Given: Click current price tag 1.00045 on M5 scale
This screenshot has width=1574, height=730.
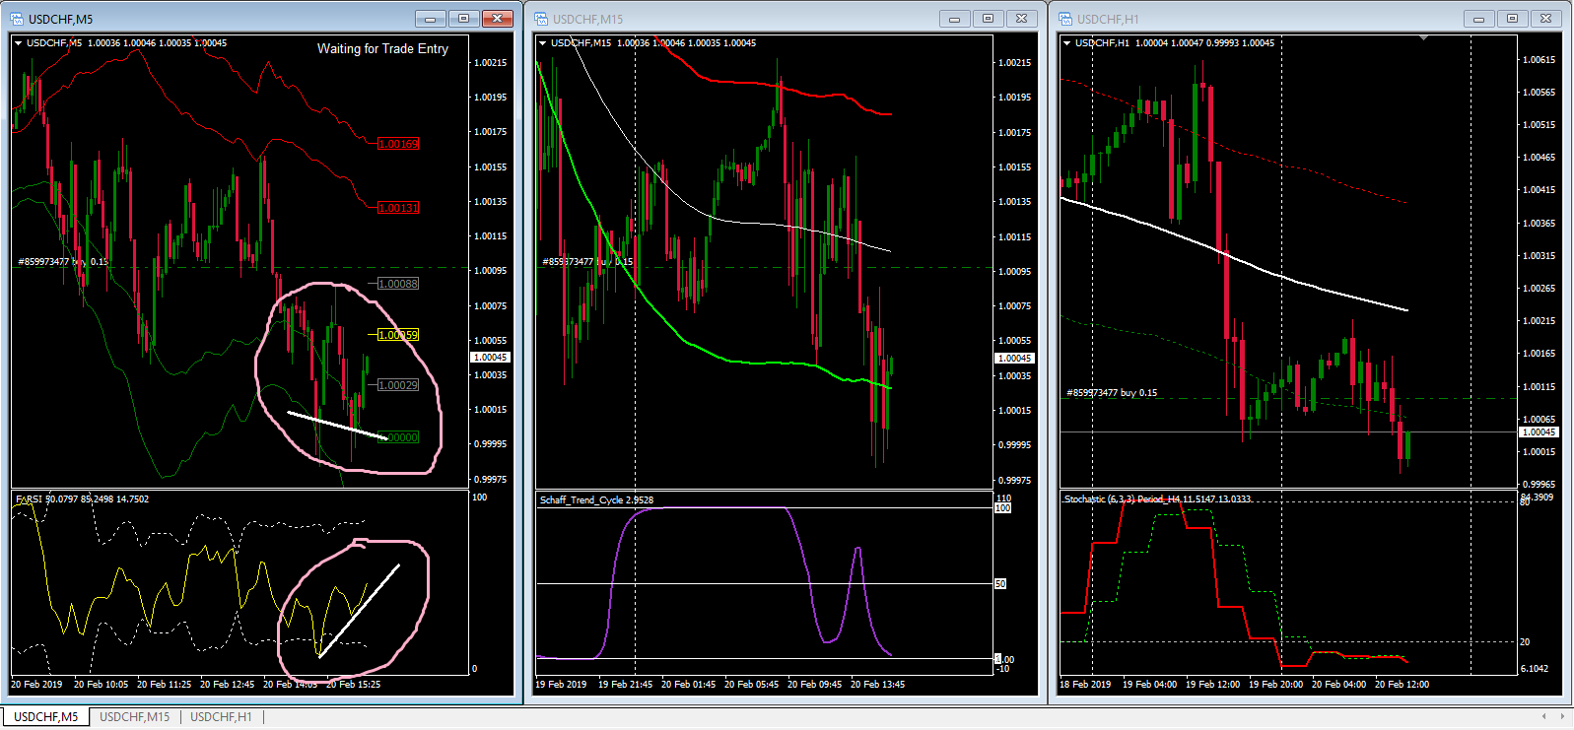Looking at the screenshot, I should click(490, 358).
